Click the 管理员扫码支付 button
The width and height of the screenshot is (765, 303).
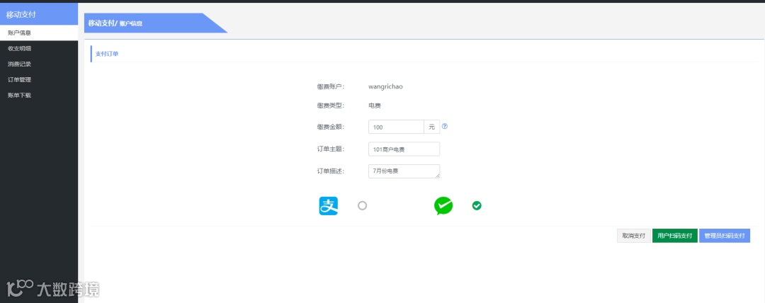coord(725,236)
